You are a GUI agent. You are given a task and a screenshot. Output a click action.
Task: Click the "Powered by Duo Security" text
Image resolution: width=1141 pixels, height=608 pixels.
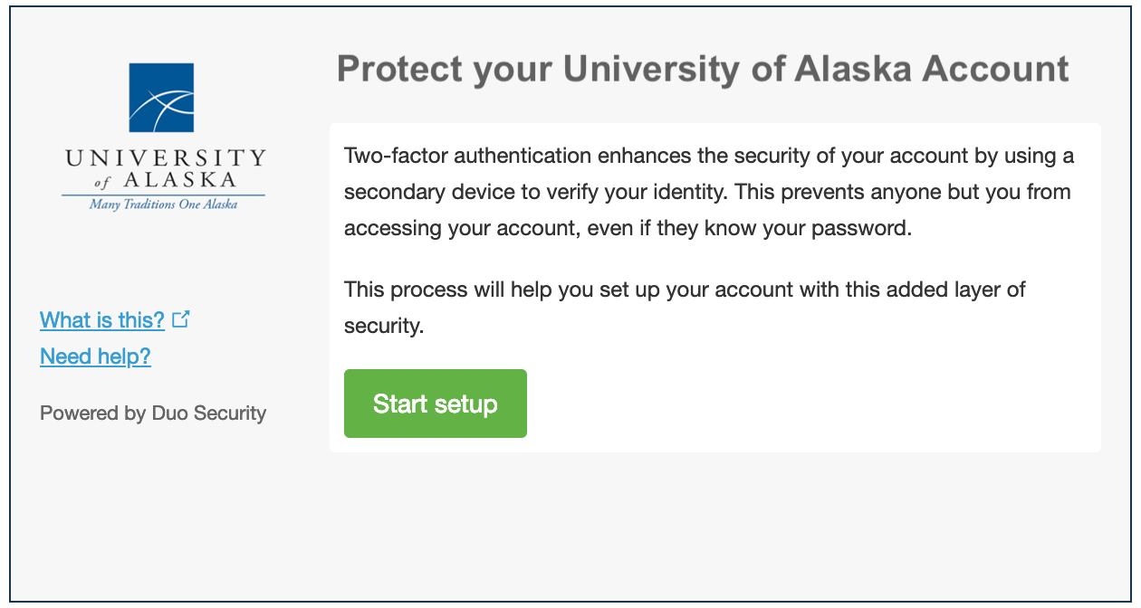point(153,413)
